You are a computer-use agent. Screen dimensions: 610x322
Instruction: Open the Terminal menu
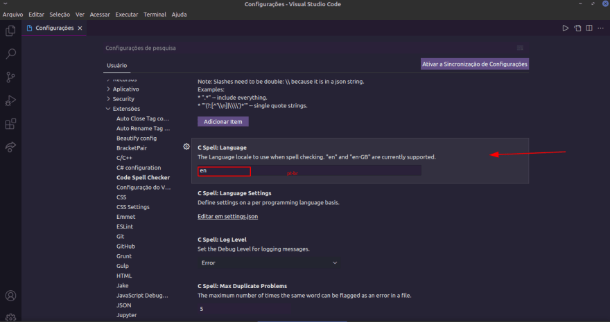pos(155,15)
